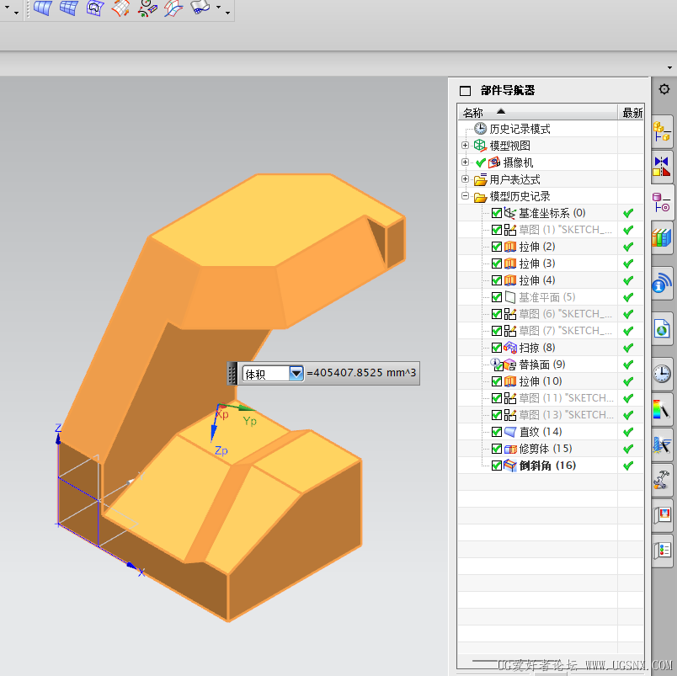Click the clock icon of 历史记录模式
677x676 pixels.
480,129
